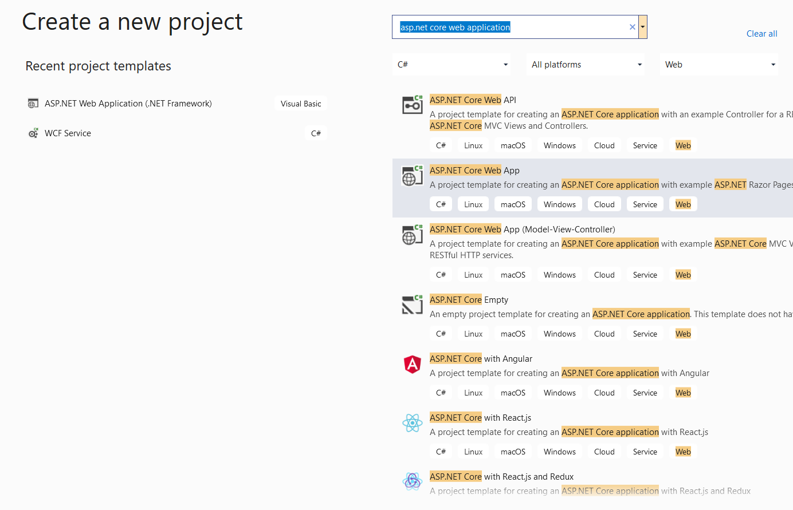Click the Web API template description text
Screen dimensions: 793x510
point(611,120)
